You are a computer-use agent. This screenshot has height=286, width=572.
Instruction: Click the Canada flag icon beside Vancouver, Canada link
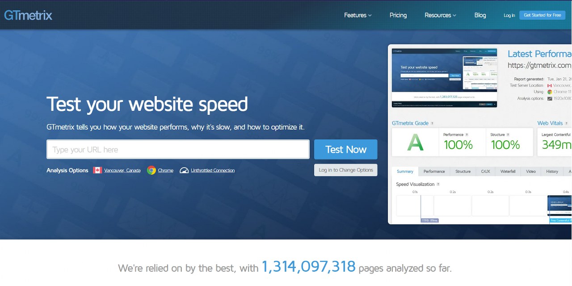[97, 170]
